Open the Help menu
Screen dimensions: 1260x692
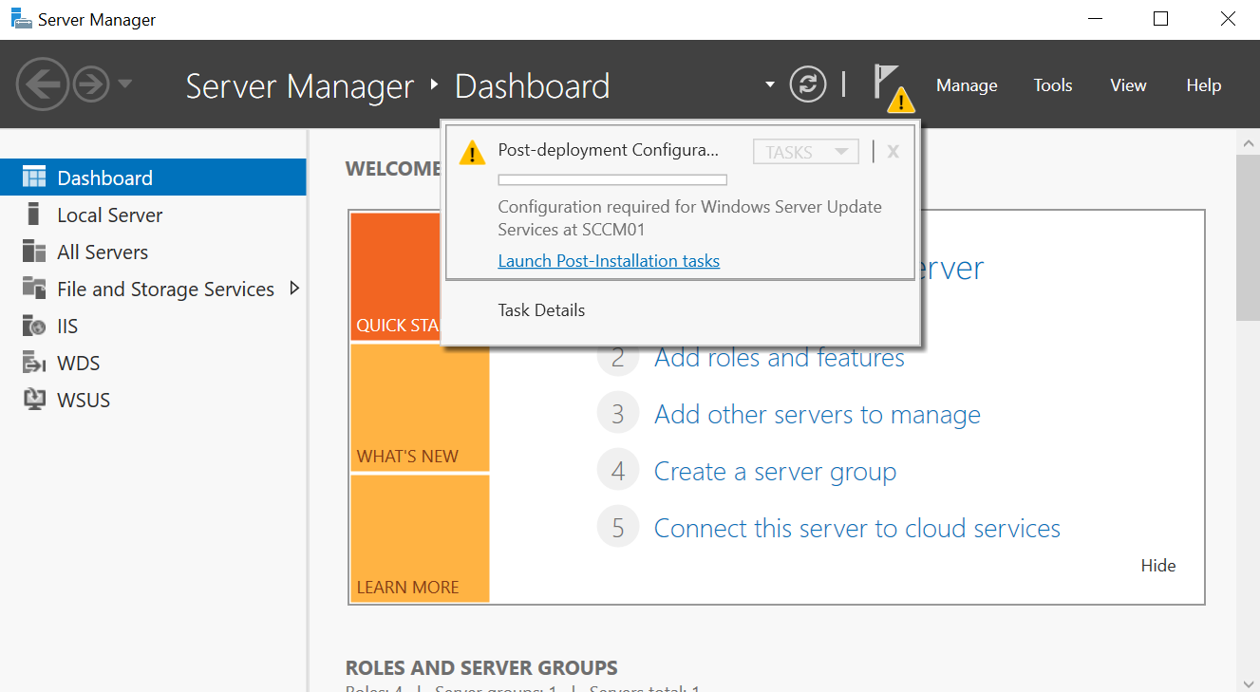click(1203, 85)
